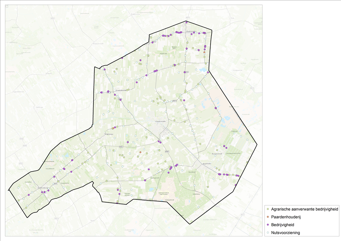Click the blue lake near the northeast boundary
This screenshot has width=341, height=241.
point(203,70)
